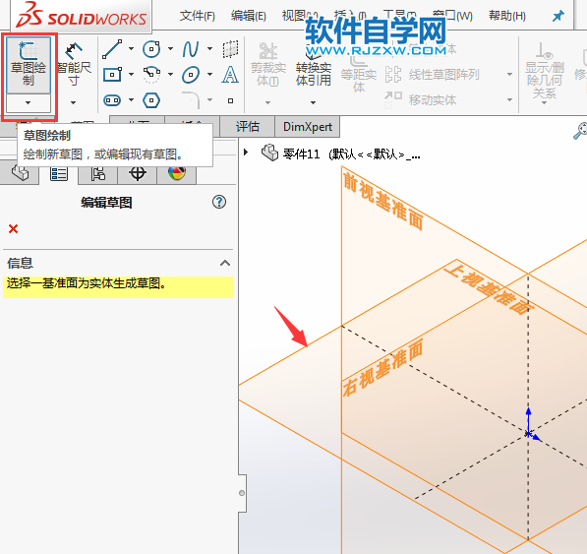Click the panel collapse handle
The height and width of the screenshot is (554, 587).
(242, 493)
